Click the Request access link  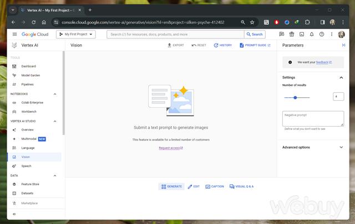(171, 148)
